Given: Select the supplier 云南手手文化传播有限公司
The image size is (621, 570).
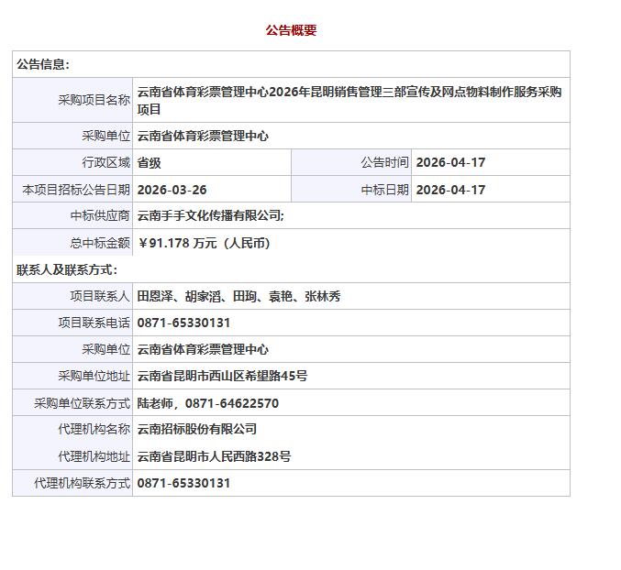Looking at the screenshot, I should click(x=210, y=216).
